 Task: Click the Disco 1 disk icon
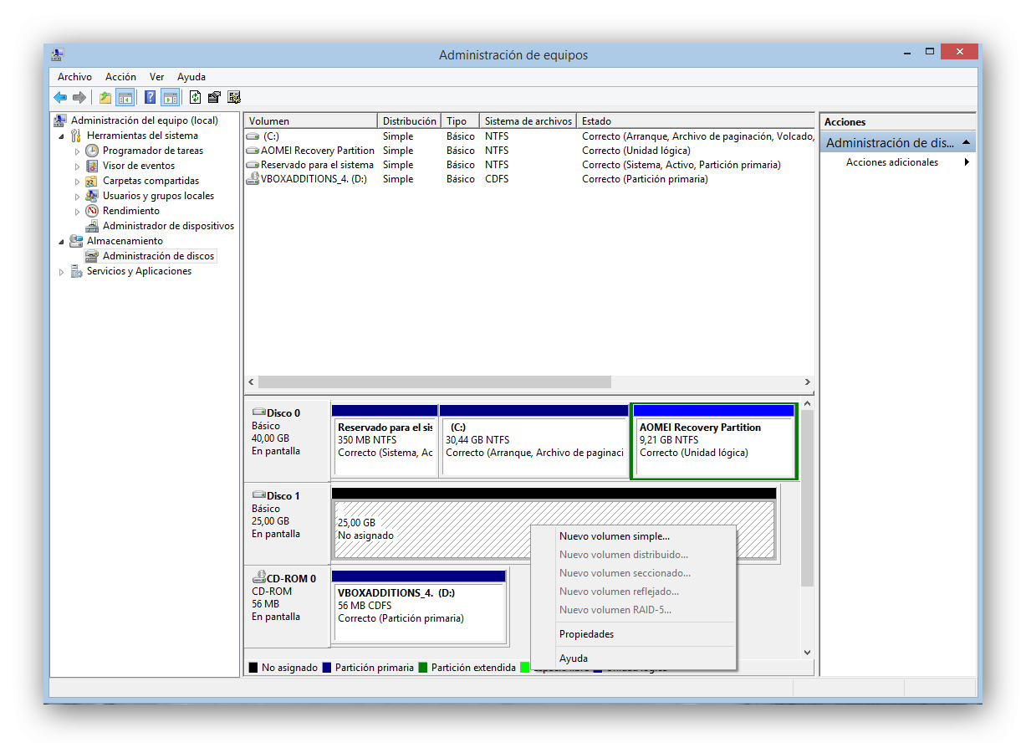click(x=258, y=495)
